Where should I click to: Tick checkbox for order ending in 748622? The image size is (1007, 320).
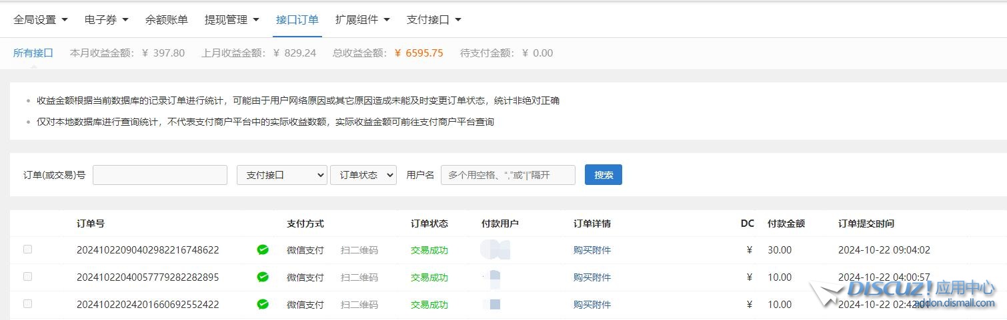coord(27,249)
